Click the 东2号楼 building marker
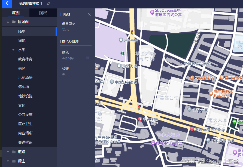 121,40
